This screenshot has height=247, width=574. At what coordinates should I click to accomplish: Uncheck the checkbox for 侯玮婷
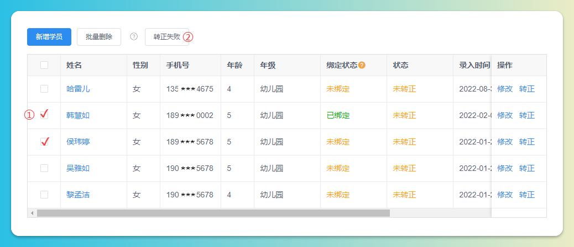click(44, 142)
